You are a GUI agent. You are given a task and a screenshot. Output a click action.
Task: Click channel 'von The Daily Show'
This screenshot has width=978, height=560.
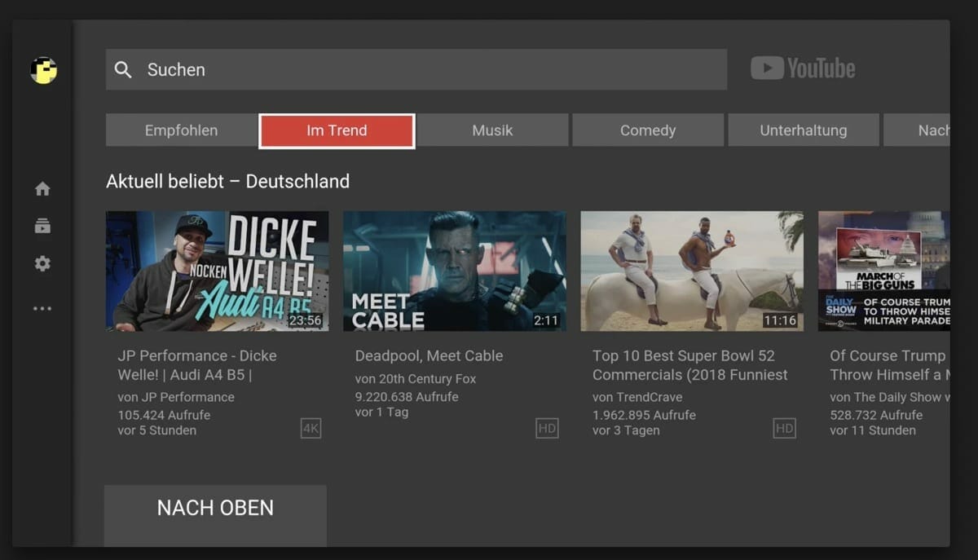pos(889,397)
